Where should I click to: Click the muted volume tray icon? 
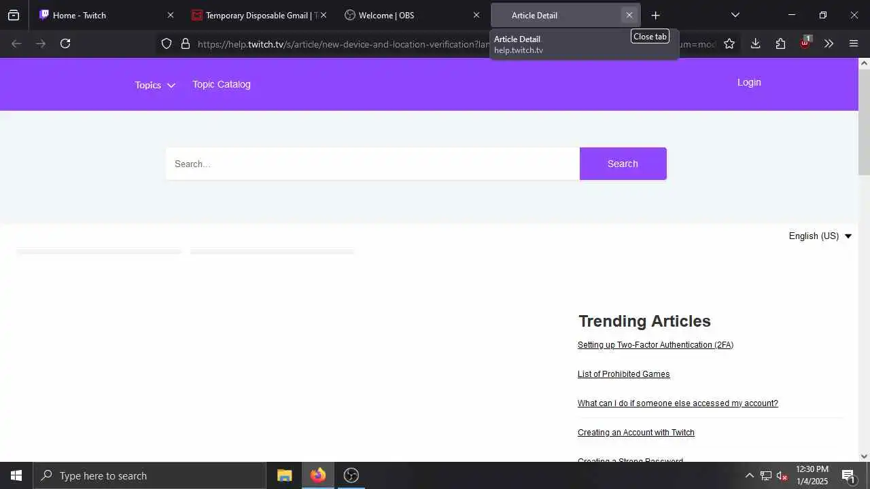pos(782,475)
